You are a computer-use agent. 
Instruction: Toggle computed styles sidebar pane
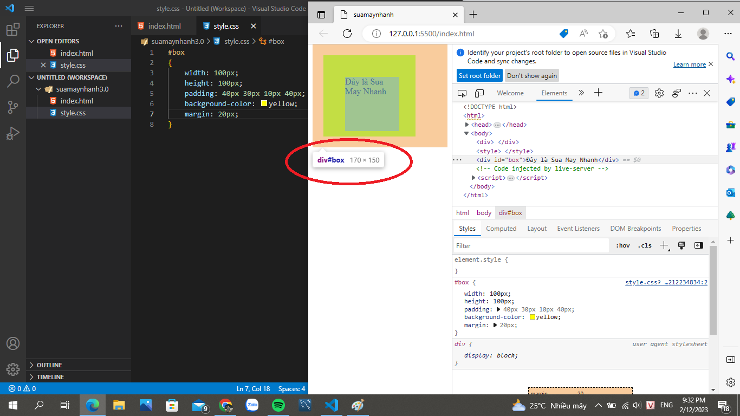[699, 245]
